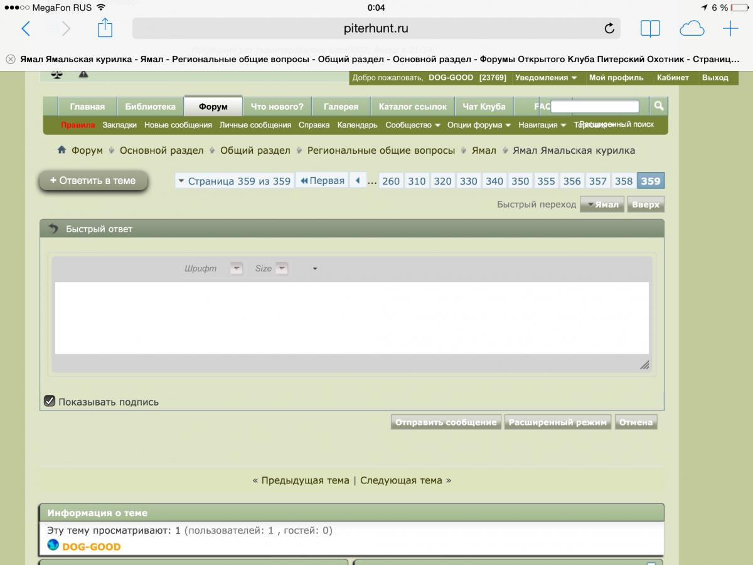This screenshot has width=753, height=565.
Task: Click inside the quick reply text area
Action: [351, 318]
